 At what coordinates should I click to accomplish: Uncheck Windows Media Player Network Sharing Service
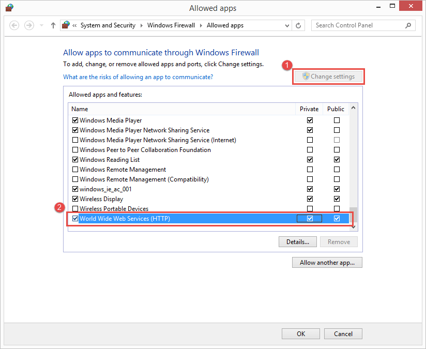(75, 130)
